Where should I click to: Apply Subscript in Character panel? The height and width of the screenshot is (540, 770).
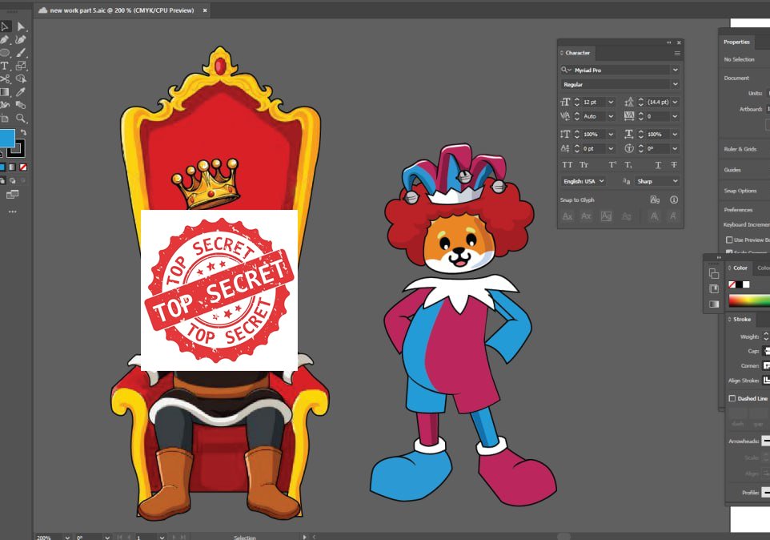(x=628, y=165)
